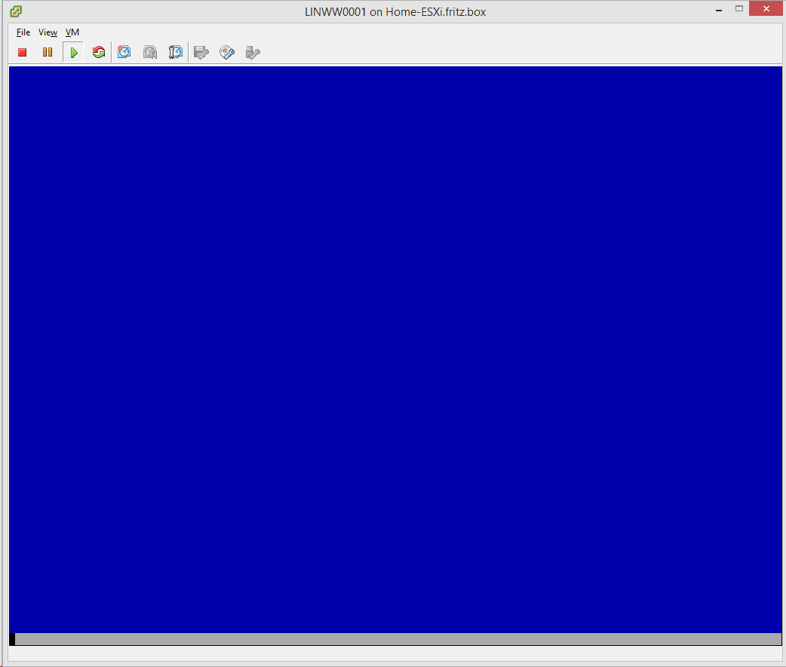The height and width of the screenshot is (667, 786).
Task: Click the vSphere console window icon in the title bar
Action: 16,11
